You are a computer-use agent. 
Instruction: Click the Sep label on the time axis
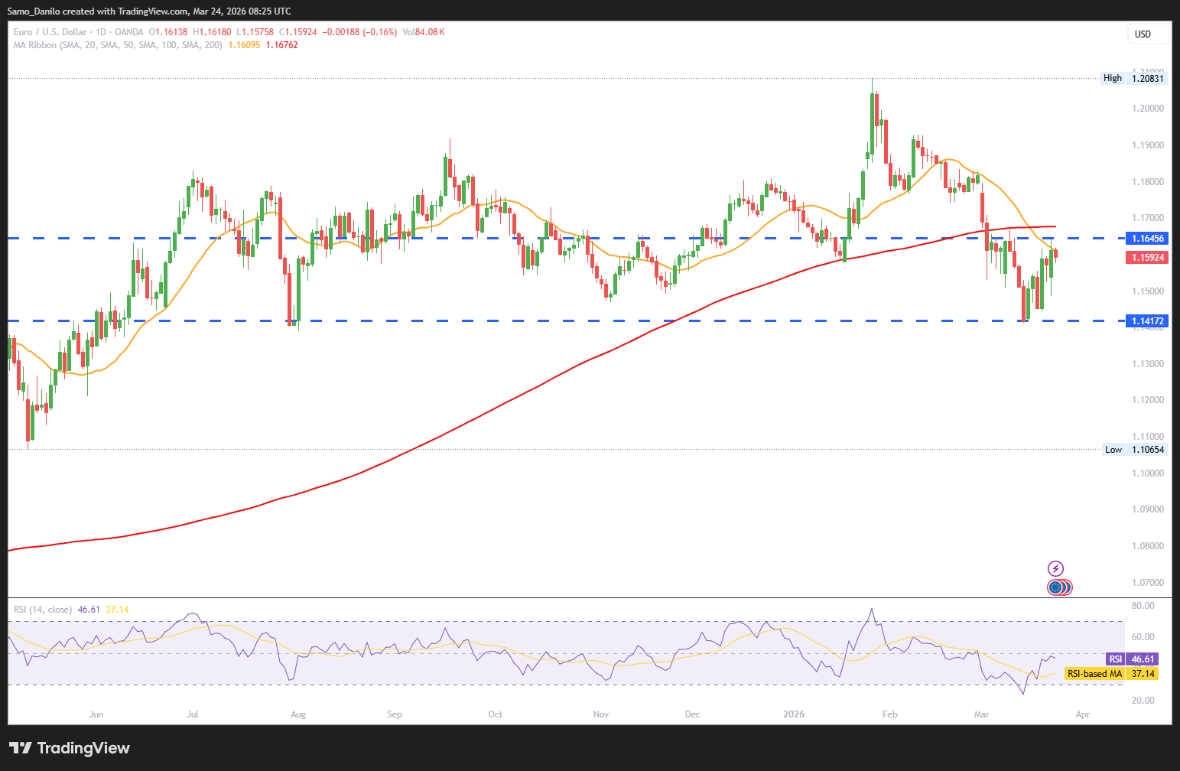[394, 714]
